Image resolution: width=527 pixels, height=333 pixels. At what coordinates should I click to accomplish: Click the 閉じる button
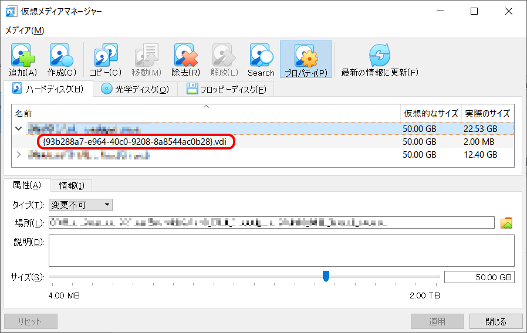point(496,322)
